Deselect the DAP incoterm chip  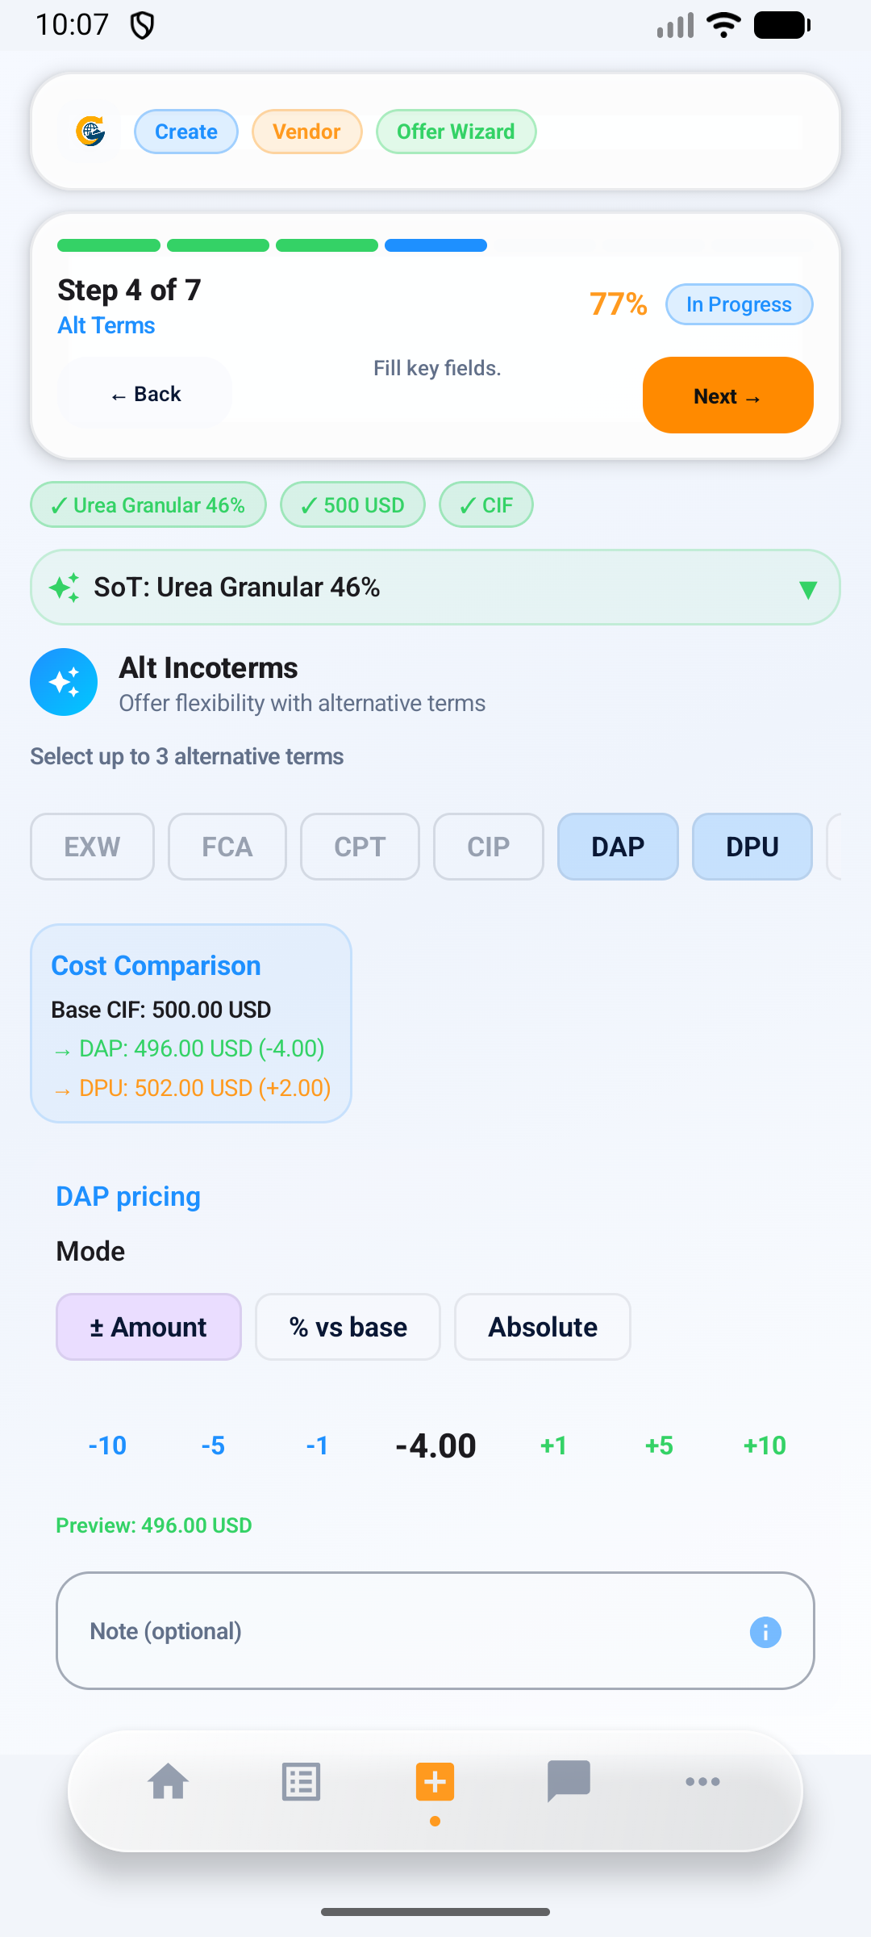click(618, 847)
